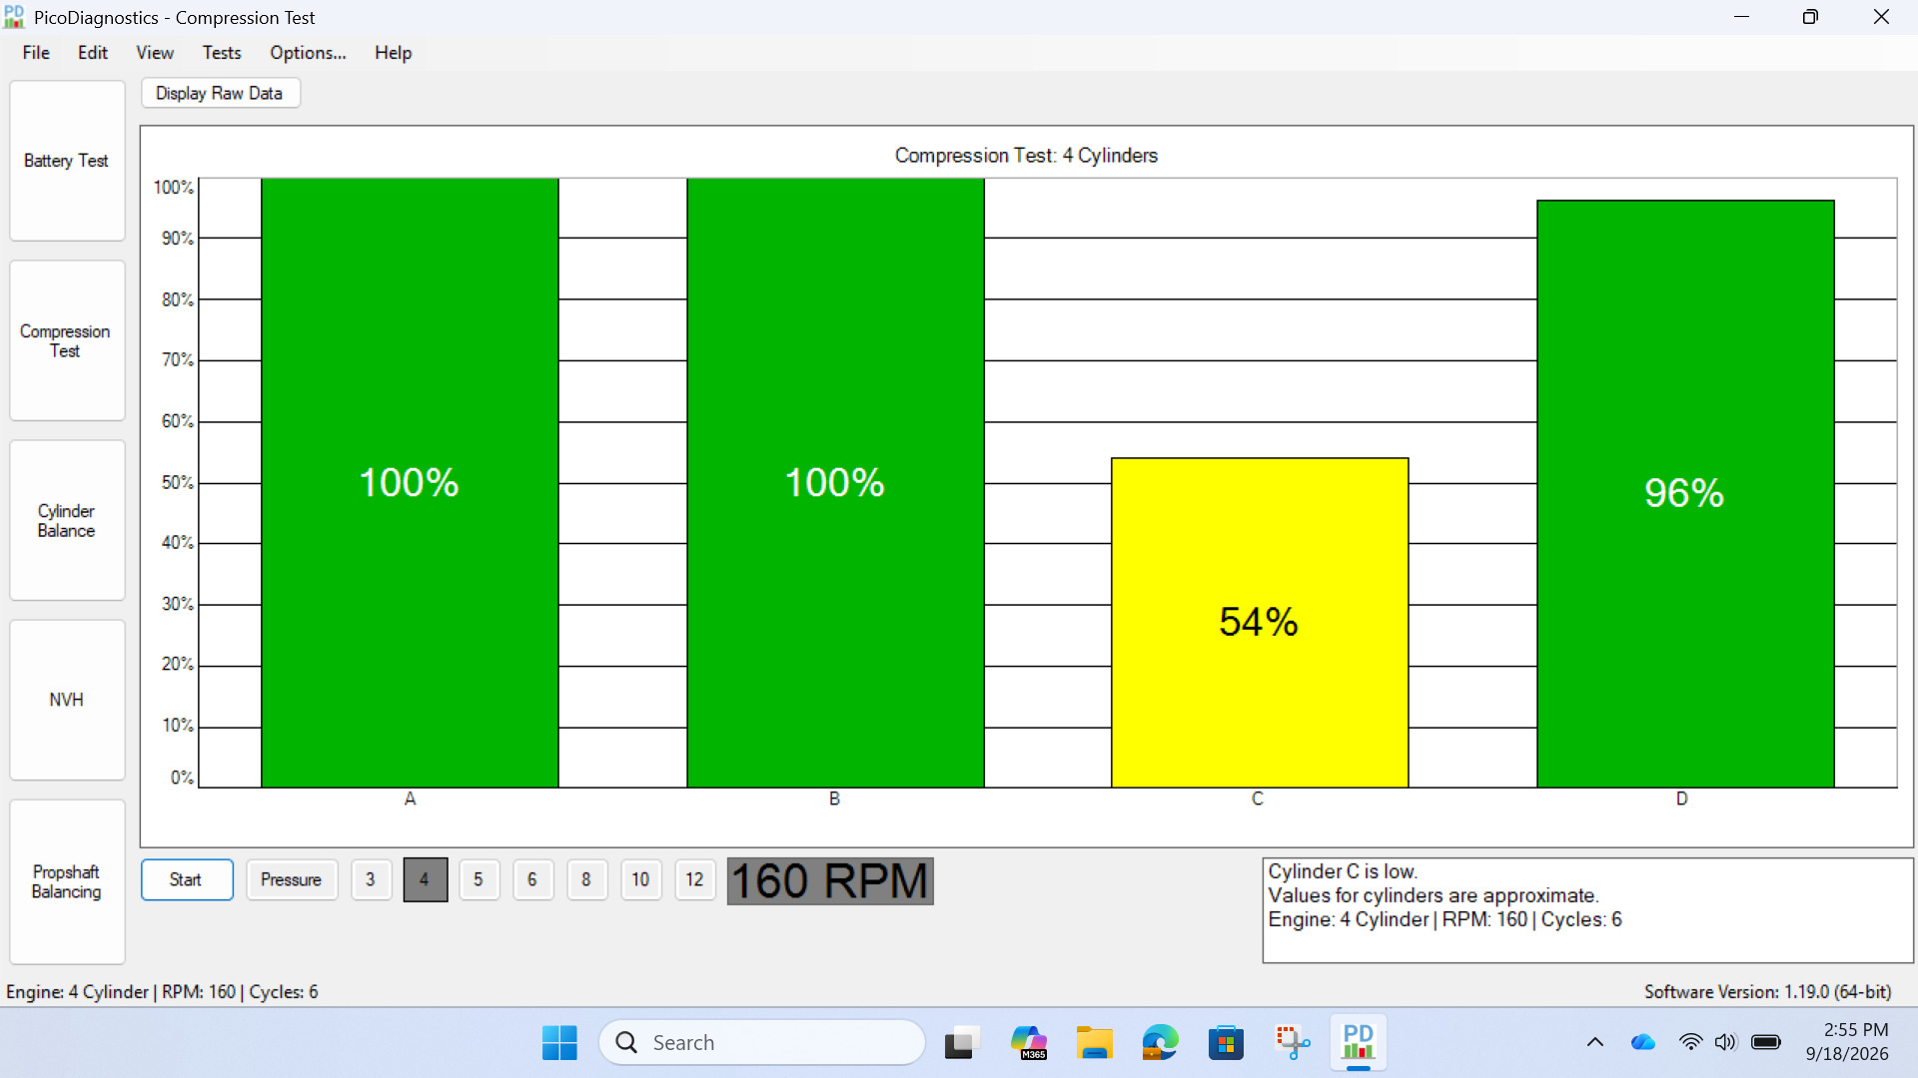The height and width of the screenshot is (1078, 1918).
Task: Set cylinder count to 12
Action: (695, 879)
